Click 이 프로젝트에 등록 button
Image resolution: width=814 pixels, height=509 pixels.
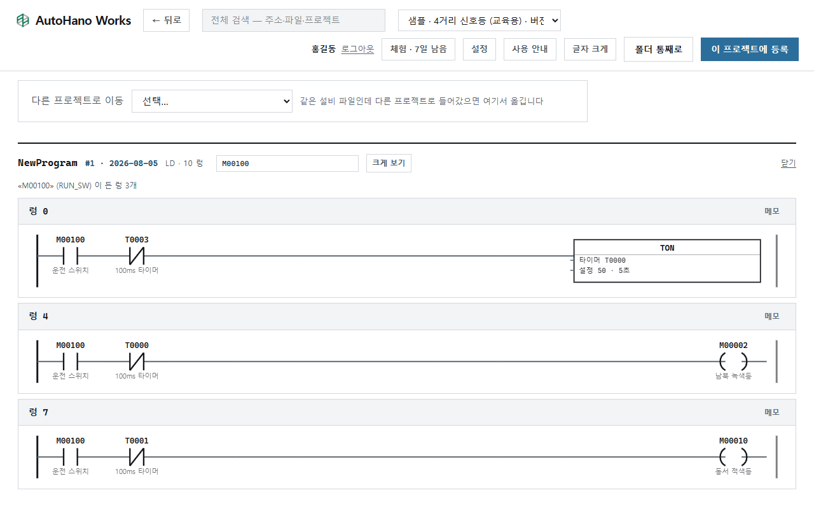(x=750, y=49)
